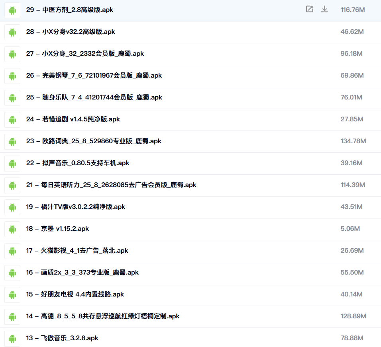Select file 15 – 好朋友电视 4.4内置线路.apk
Viewport: 381px width, 347px height.
tap(75, 294)
